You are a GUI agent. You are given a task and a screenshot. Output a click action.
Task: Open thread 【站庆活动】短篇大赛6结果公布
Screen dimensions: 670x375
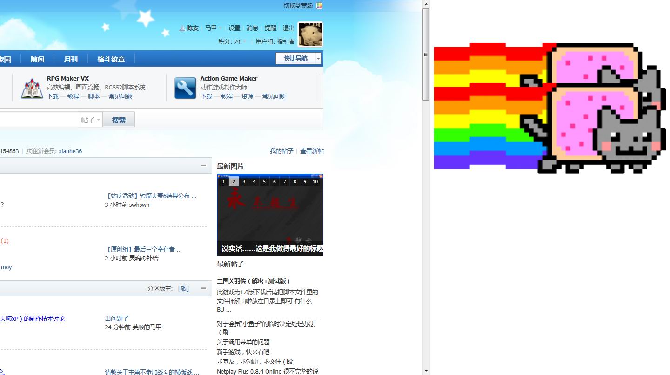(151, 196)
